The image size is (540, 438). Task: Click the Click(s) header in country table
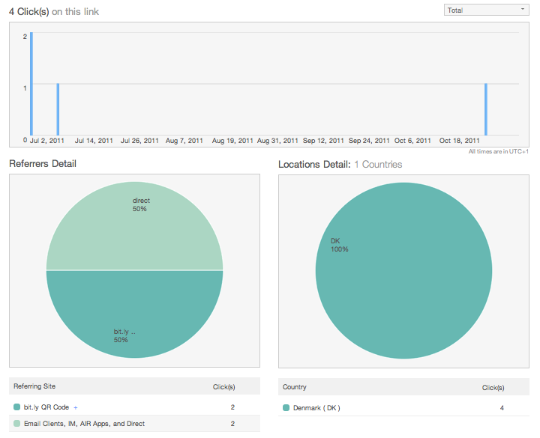click(493, 388)
